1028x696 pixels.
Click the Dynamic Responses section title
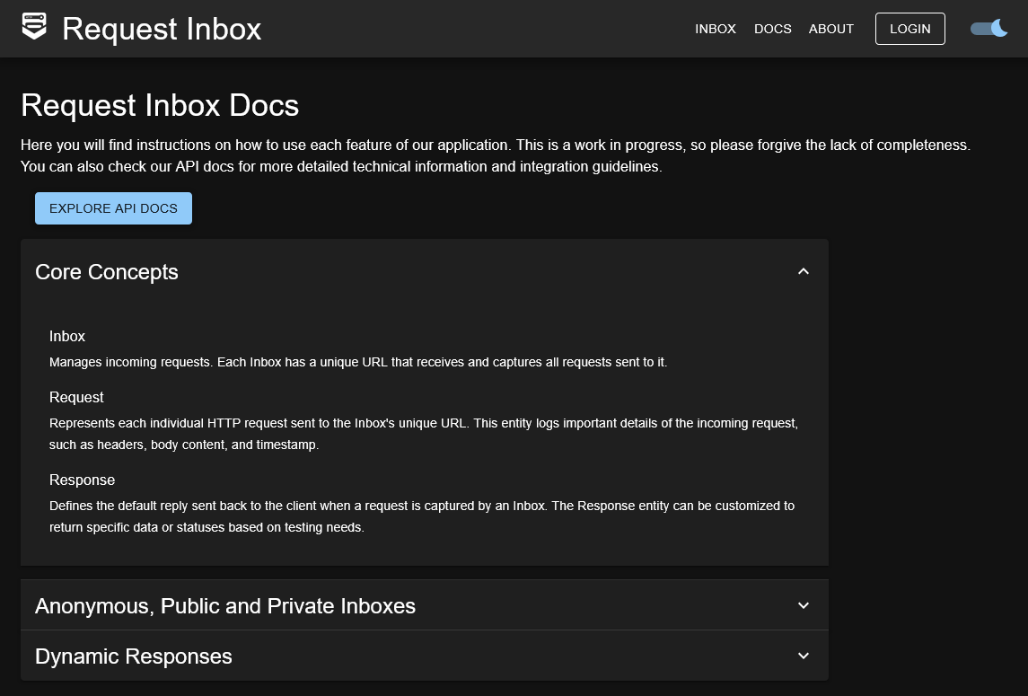pyautogui.click(x=134, y=656)
